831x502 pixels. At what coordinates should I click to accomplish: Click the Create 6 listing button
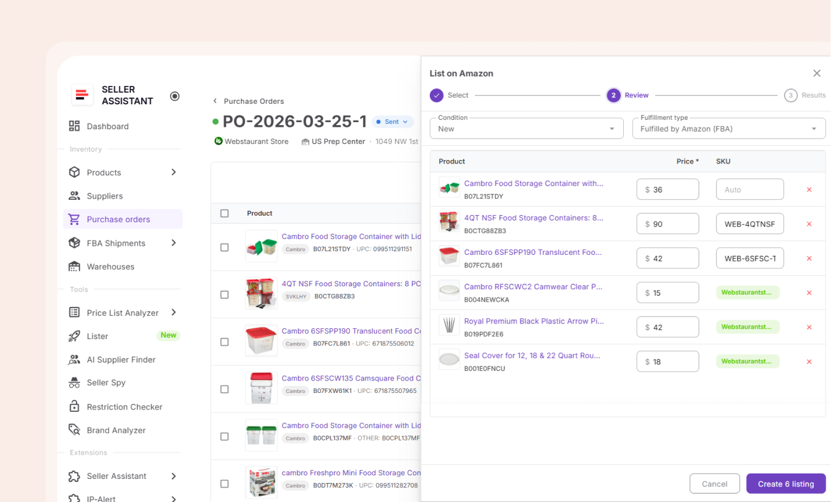(x=785, y=484)
